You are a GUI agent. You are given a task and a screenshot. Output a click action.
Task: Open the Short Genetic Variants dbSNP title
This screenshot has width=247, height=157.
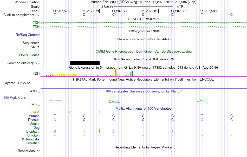tap(144, 59)
